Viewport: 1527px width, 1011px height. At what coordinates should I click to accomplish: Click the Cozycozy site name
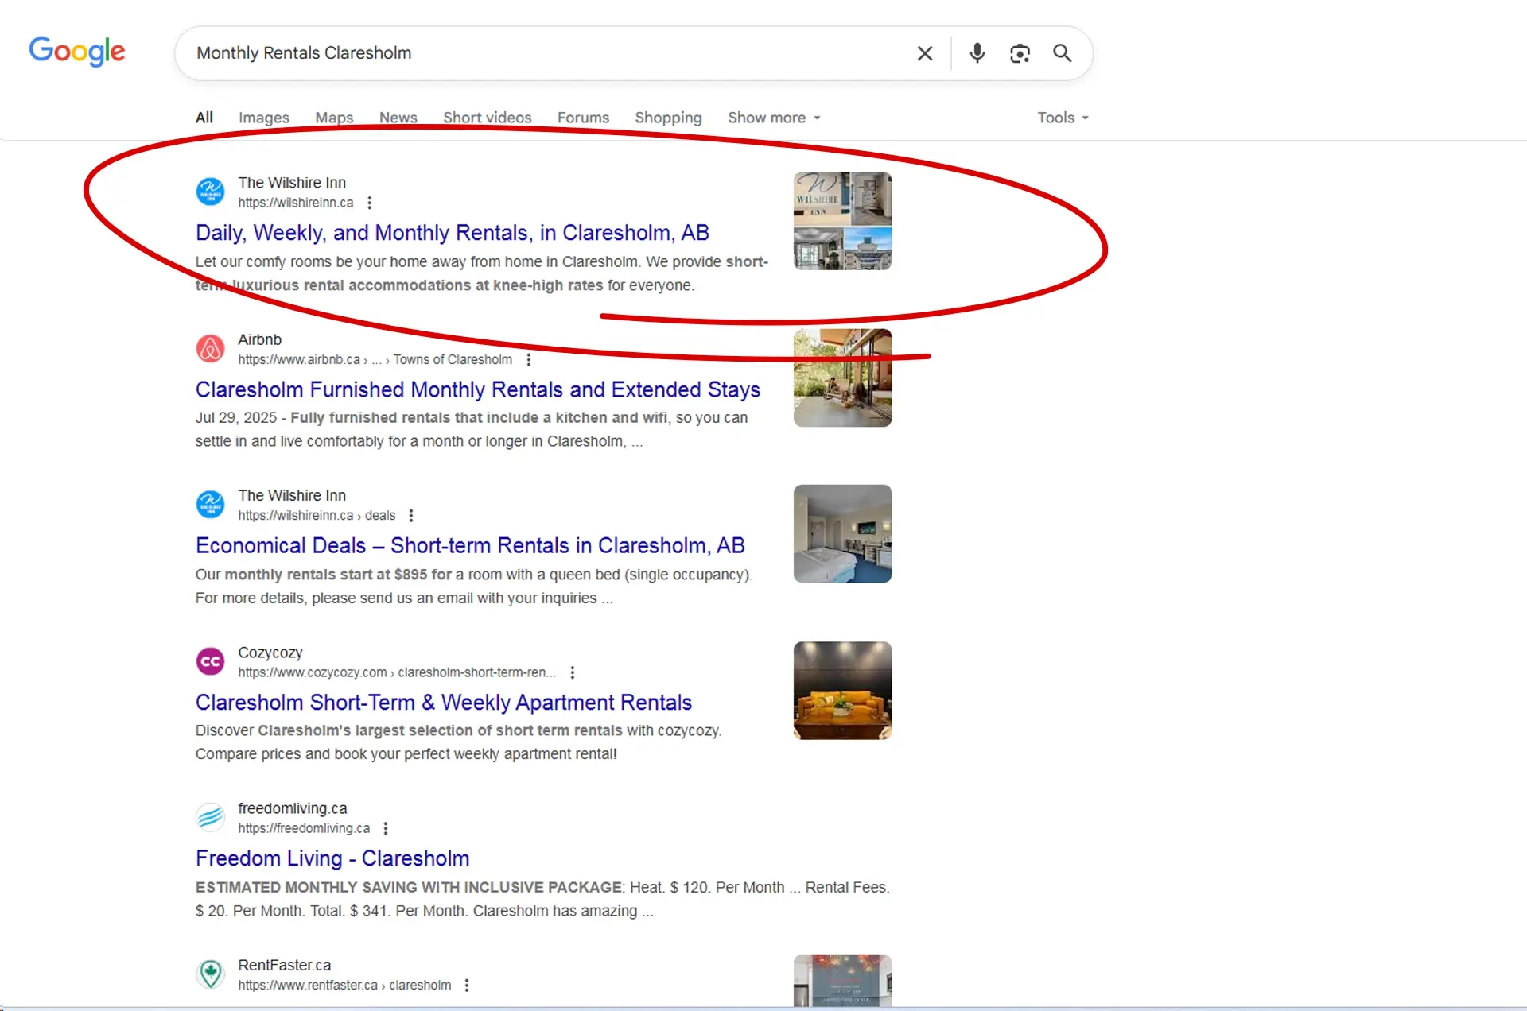pyautogui.click(x=270, y=653)
